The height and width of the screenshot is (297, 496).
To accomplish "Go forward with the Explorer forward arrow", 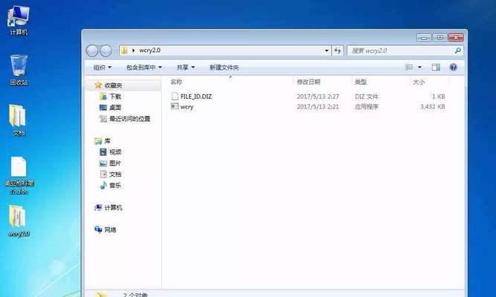I will click(x=106, y=50).
